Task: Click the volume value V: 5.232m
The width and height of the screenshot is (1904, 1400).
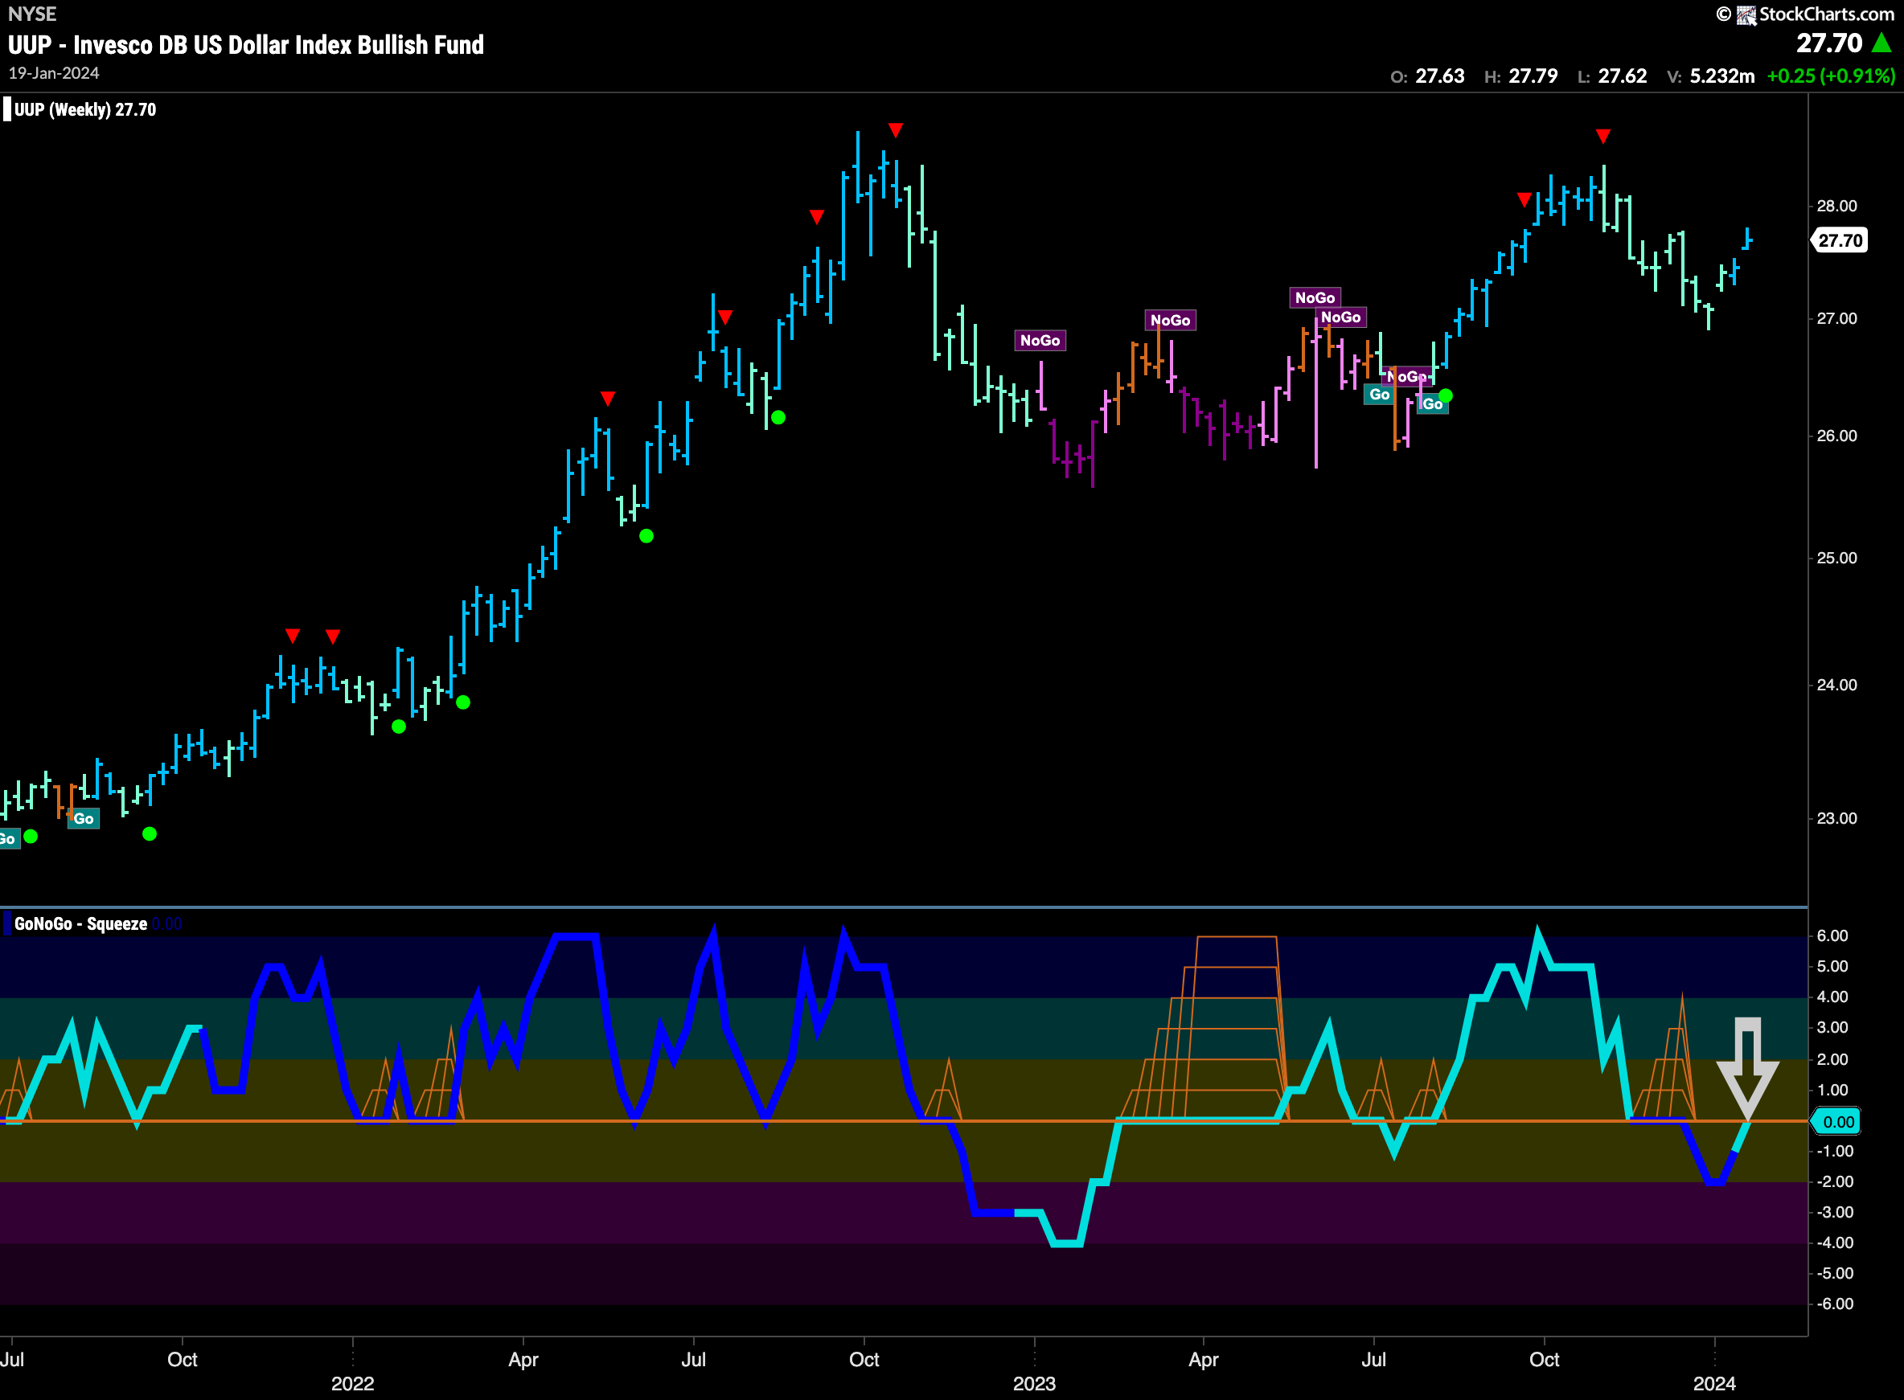Action: pos(1710,76)
